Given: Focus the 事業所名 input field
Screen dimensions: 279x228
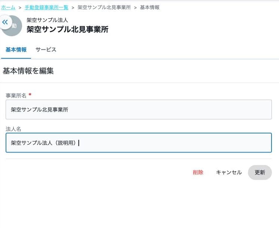Looking at the screenshot, I should 139,110.
